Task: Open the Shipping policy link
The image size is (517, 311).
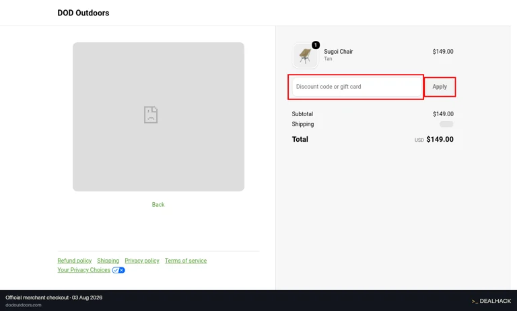Action: coord(108,261)
